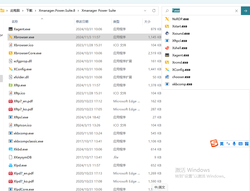Viewport: 250px width, 191px height.
Task: Select the XConfig.exe icon in file list
Action: tap(11, 69)
